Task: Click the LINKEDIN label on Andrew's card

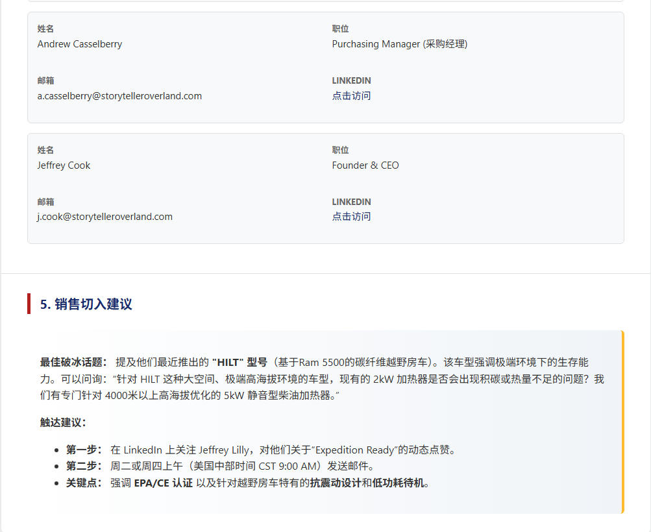Action: [351, 80]
